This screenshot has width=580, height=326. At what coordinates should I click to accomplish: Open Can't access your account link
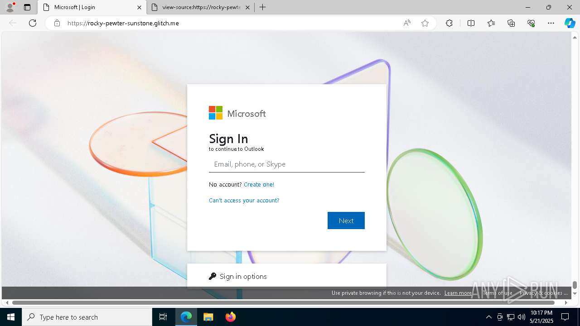pyautogui.click(x=244, y=200)
